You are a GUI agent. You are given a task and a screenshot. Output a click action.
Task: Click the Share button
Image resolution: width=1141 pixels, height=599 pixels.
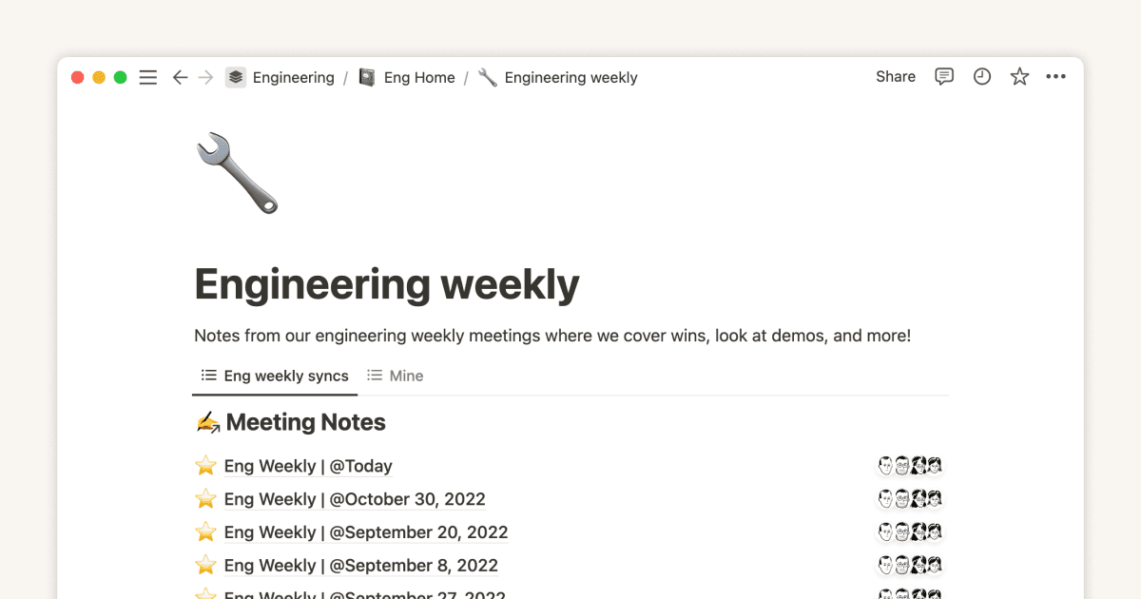(x=895, y=76)
